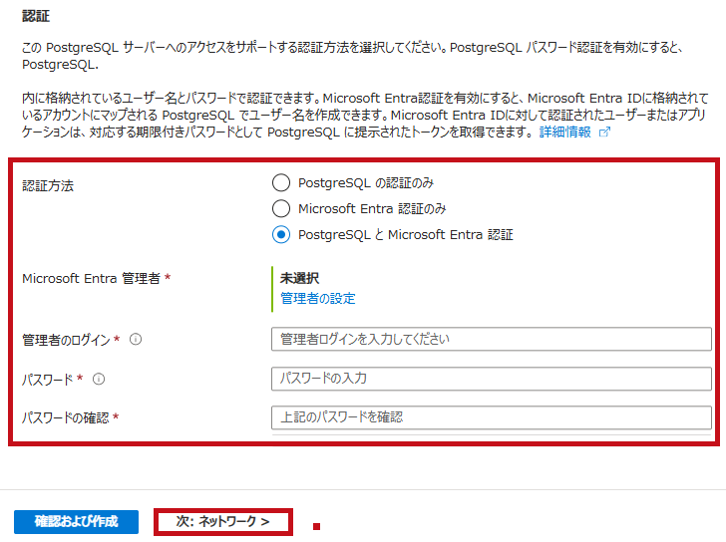
Task: Click the 認証 section heading
Action: 36,16
